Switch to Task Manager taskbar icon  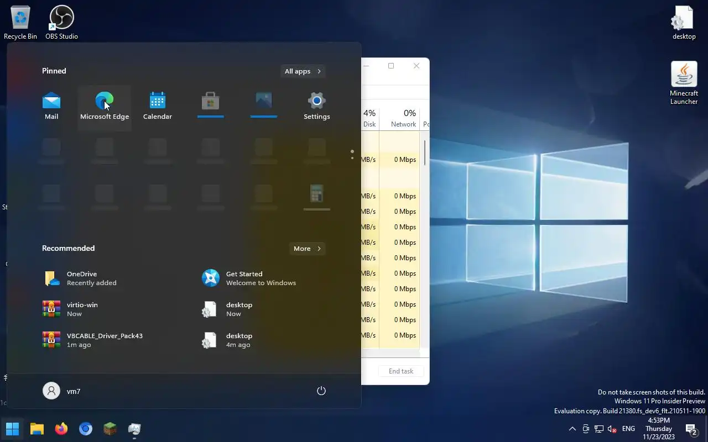pyautogui.click(x=134, y=429)
